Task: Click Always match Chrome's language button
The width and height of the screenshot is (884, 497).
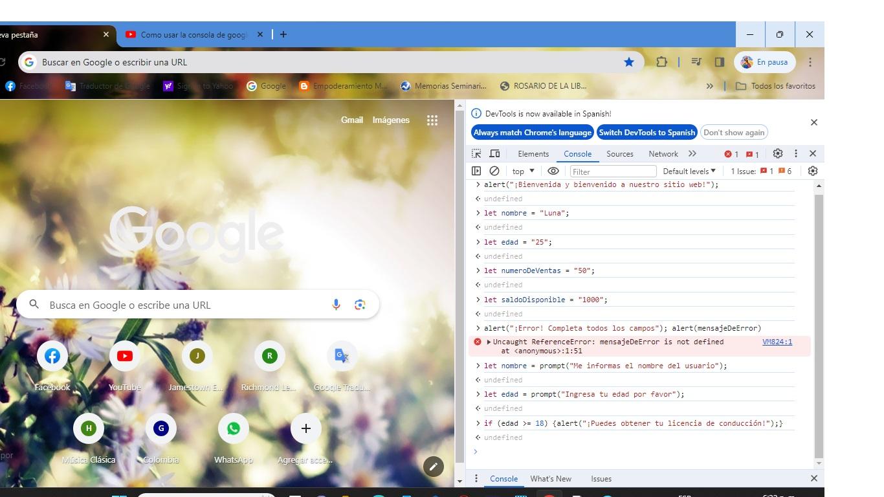Action: pos(532,132)
